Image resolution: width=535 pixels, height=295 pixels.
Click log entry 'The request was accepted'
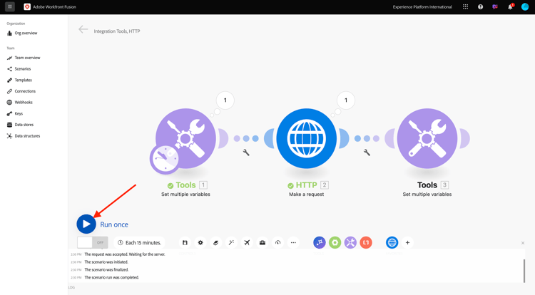click(x=125, y=254)
